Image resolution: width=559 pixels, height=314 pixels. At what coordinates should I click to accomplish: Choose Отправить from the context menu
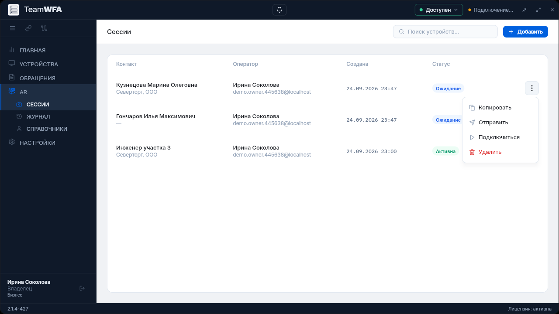click(500, 123)
